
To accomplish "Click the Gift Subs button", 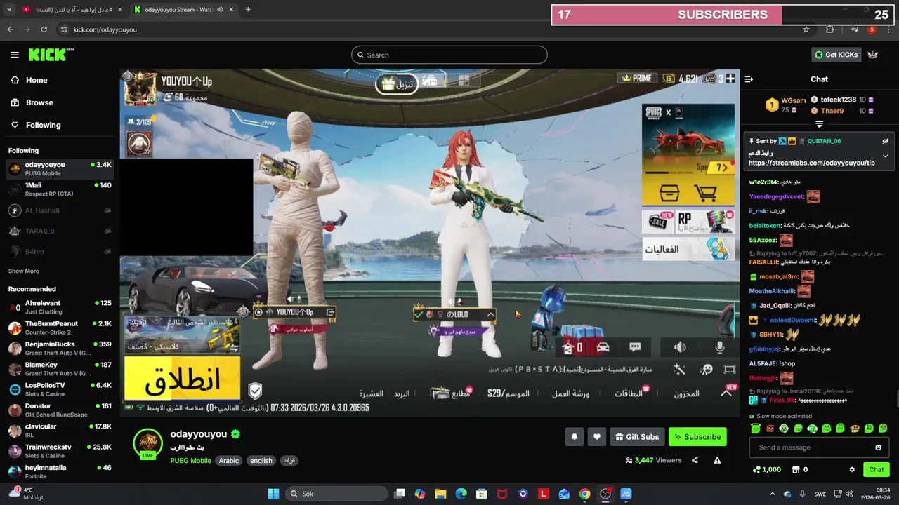I will [637, 437].
